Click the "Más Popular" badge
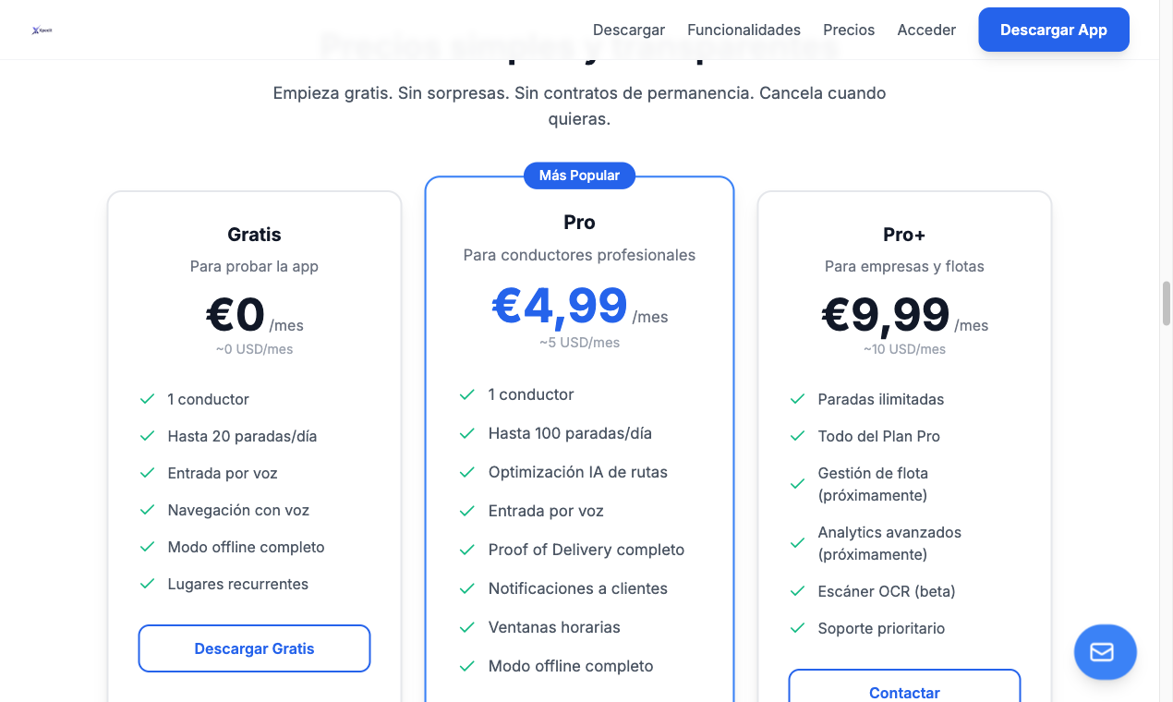The image size is (1173, 702). pyautogui.click(x=579, y=175)
